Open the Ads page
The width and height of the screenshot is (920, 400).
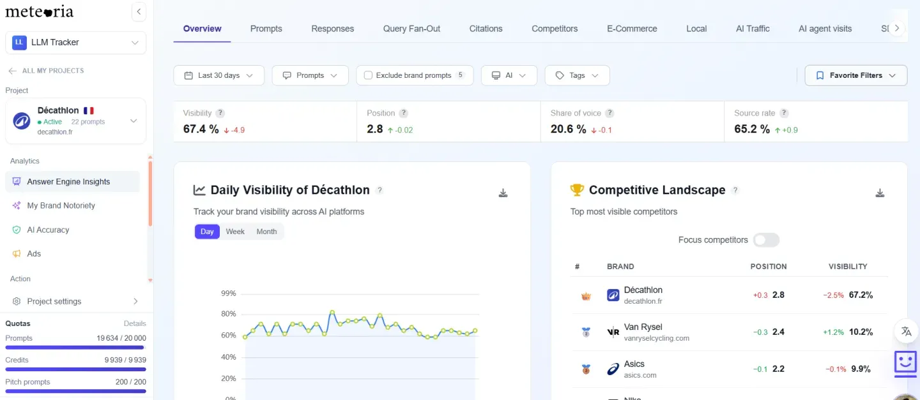coord(72,254)
